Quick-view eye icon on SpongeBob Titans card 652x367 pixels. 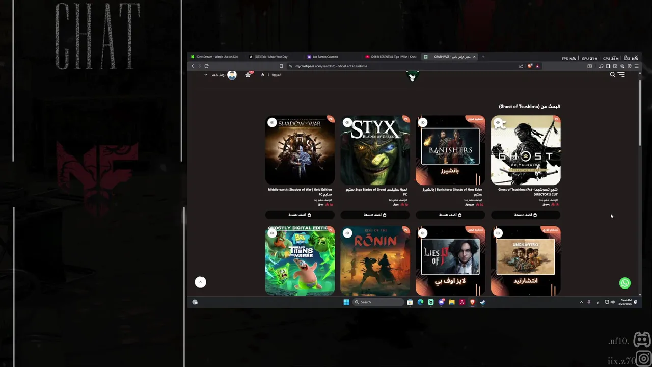[272, 233]
